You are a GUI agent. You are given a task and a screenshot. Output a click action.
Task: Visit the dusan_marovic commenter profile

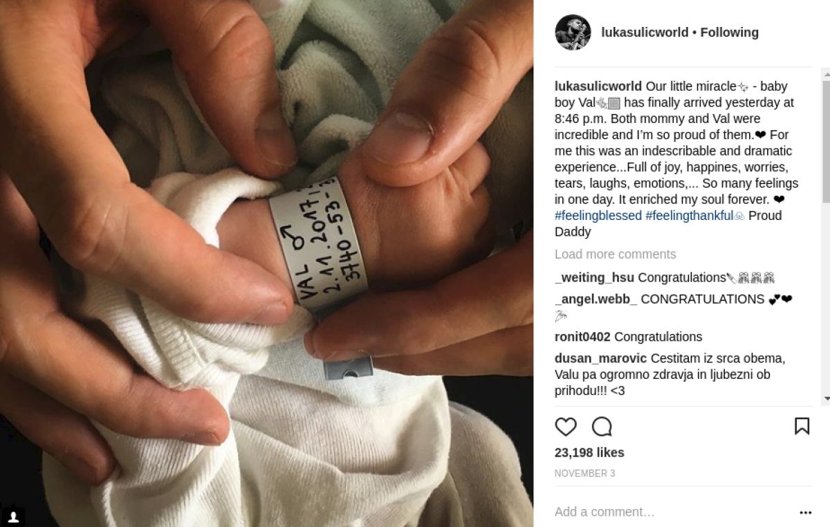(601, 358)
